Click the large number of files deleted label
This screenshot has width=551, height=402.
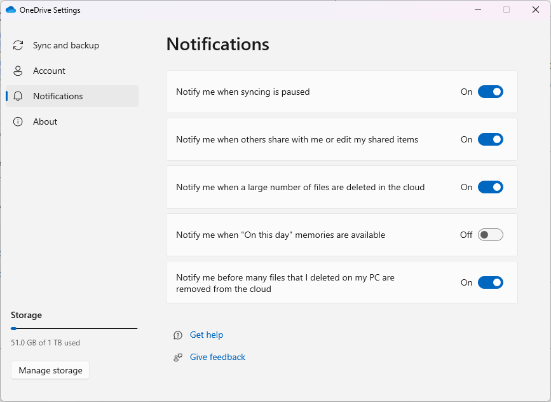point(301,187)
